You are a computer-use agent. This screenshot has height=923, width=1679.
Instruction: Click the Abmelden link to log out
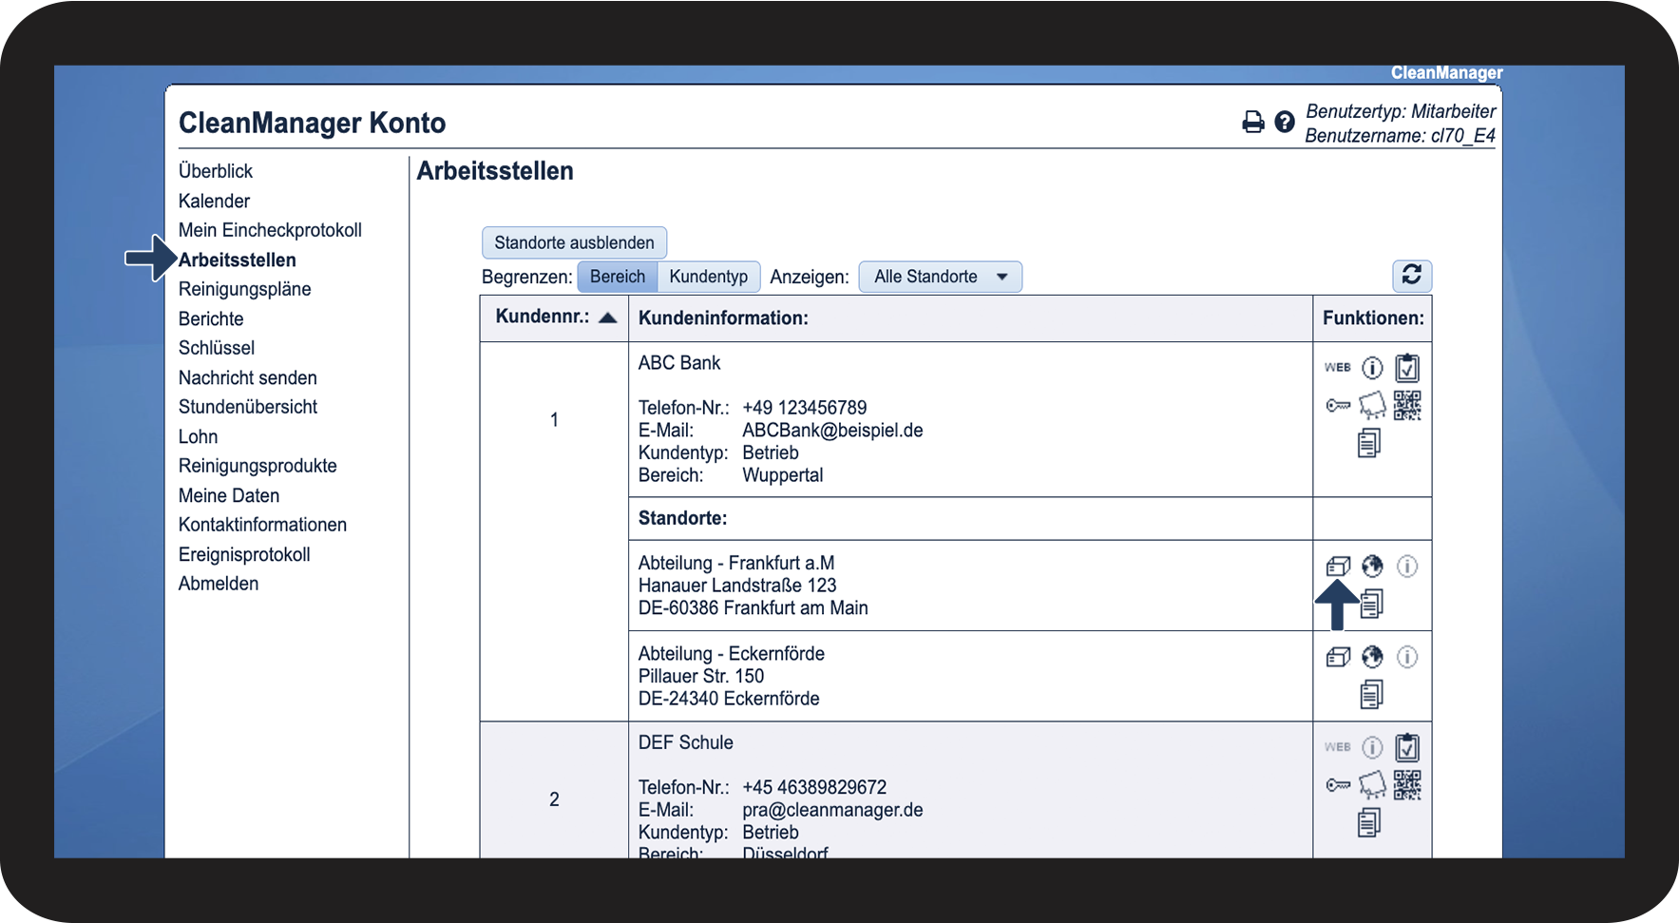coord(218,584)
